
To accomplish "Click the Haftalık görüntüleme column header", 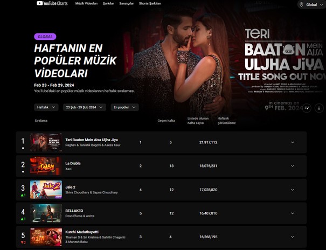I will tap(226, 121).
